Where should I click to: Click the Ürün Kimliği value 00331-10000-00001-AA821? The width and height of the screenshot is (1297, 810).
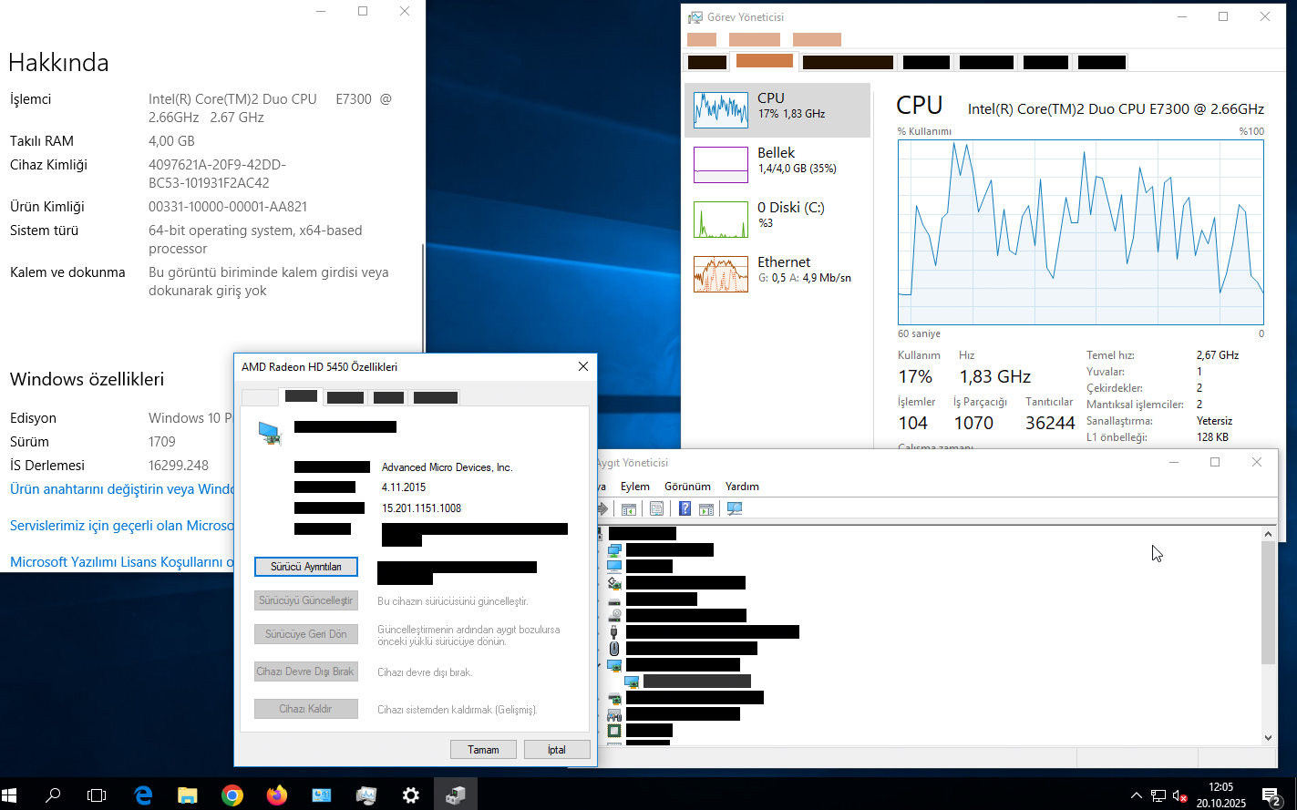click(228, 207)
